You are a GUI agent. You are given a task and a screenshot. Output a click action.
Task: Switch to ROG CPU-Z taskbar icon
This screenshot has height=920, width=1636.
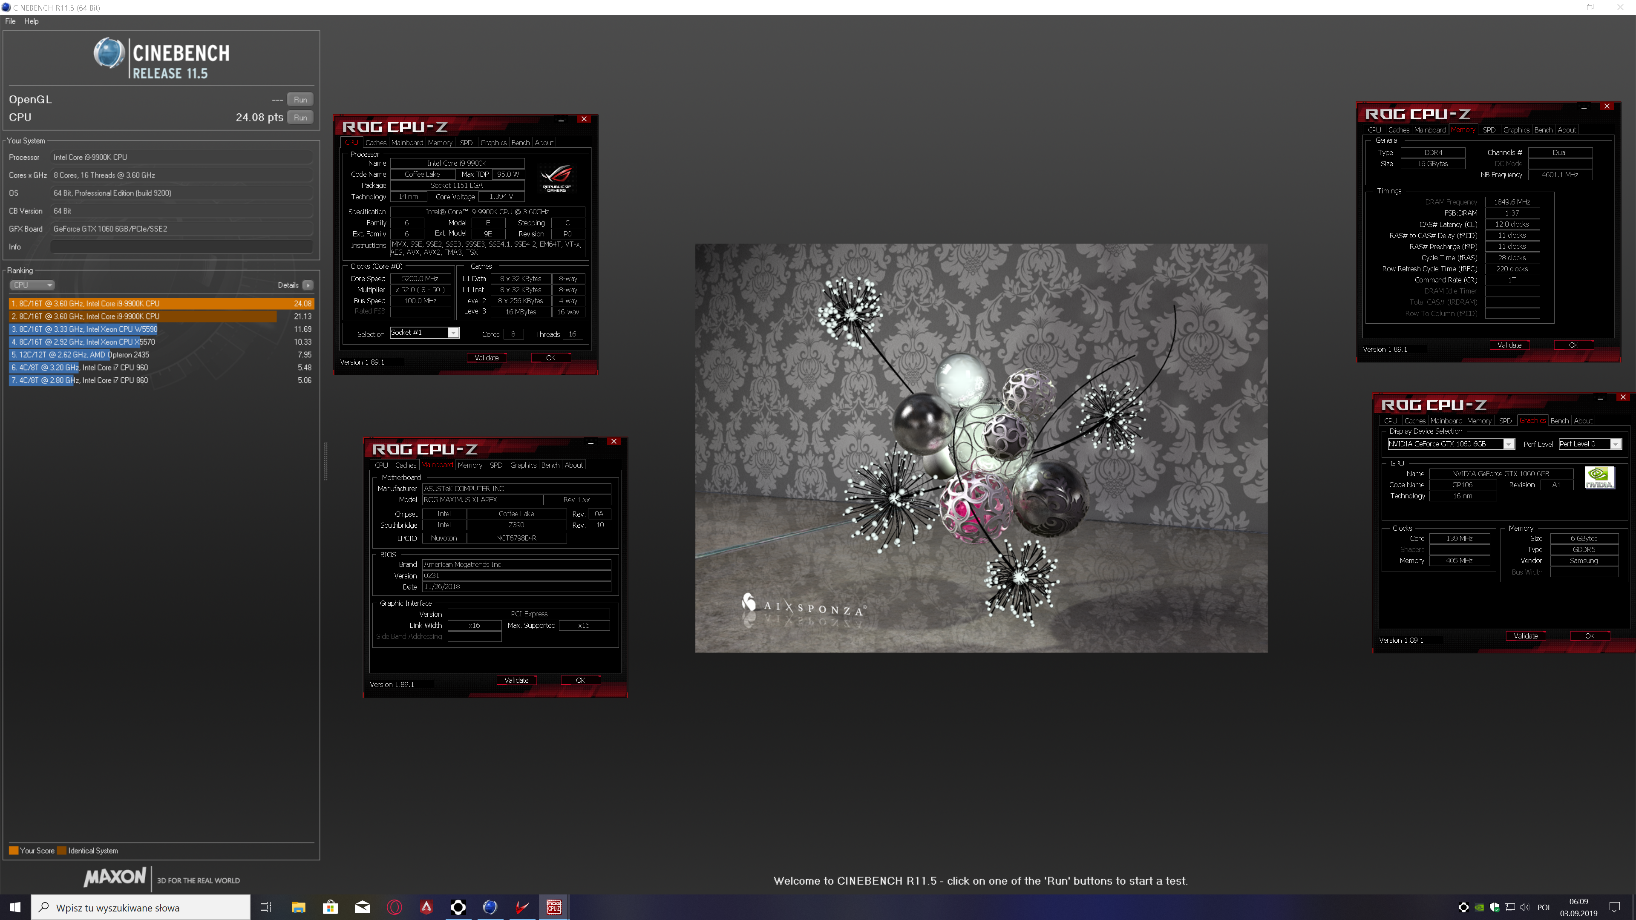(x=554, y=907)
